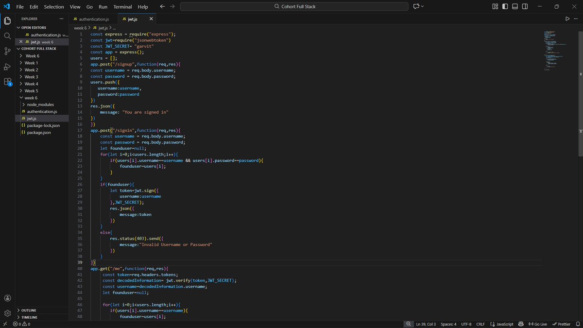Open package.json in the file tree
Screen dimensions: 583x328
[39, 132]
